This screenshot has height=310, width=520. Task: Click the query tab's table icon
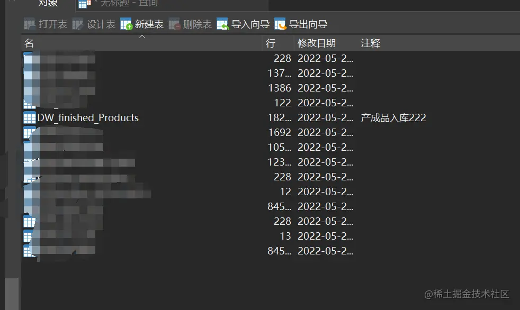(x=84, y=4)
